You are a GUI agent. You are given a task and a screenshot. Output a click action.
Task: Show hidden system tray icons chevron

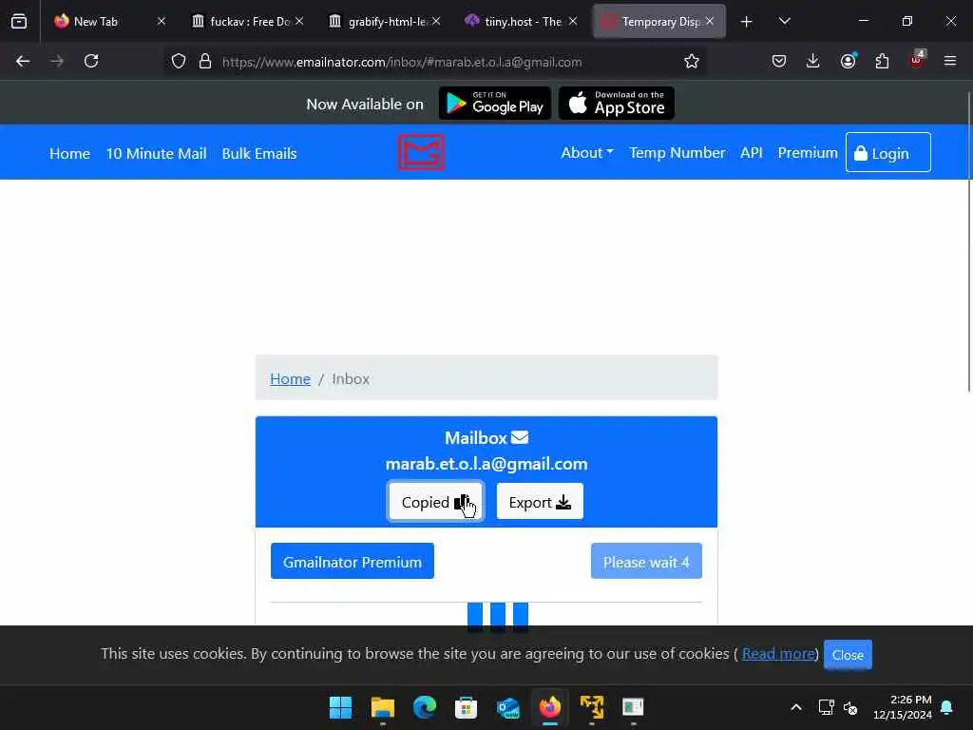click(x=796, y=707)
